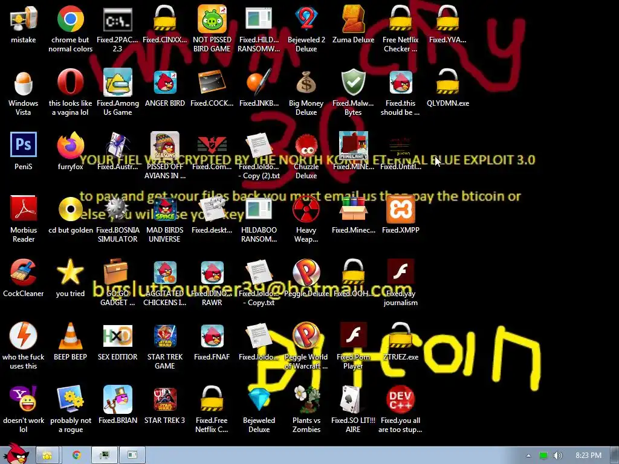Viewport: 619px width, 464px height.
Task: Select the Fixed.BRIAN icon
Action: [118, 399]
